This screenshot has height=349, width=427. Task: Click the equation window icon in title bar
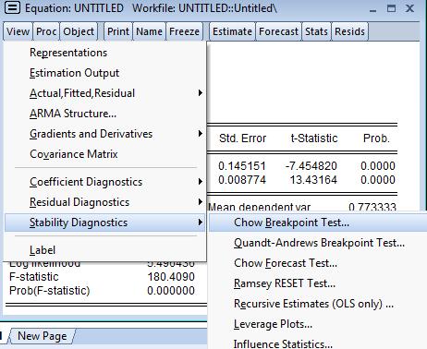[12, 8]
